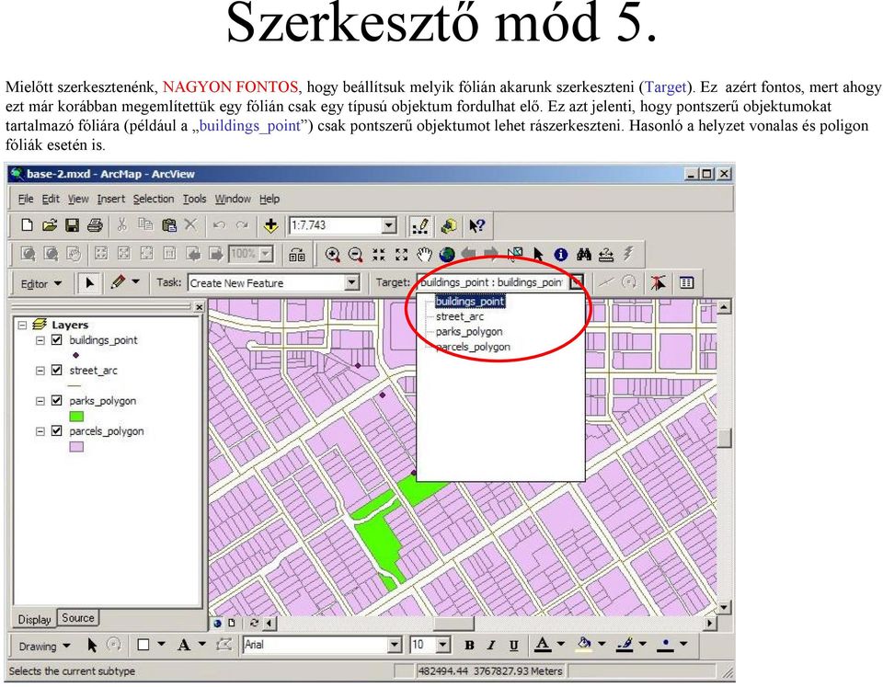Switch to the Display tab
Image resolution: width=883 pixels, height=687 pixels.
coord(34,620)
